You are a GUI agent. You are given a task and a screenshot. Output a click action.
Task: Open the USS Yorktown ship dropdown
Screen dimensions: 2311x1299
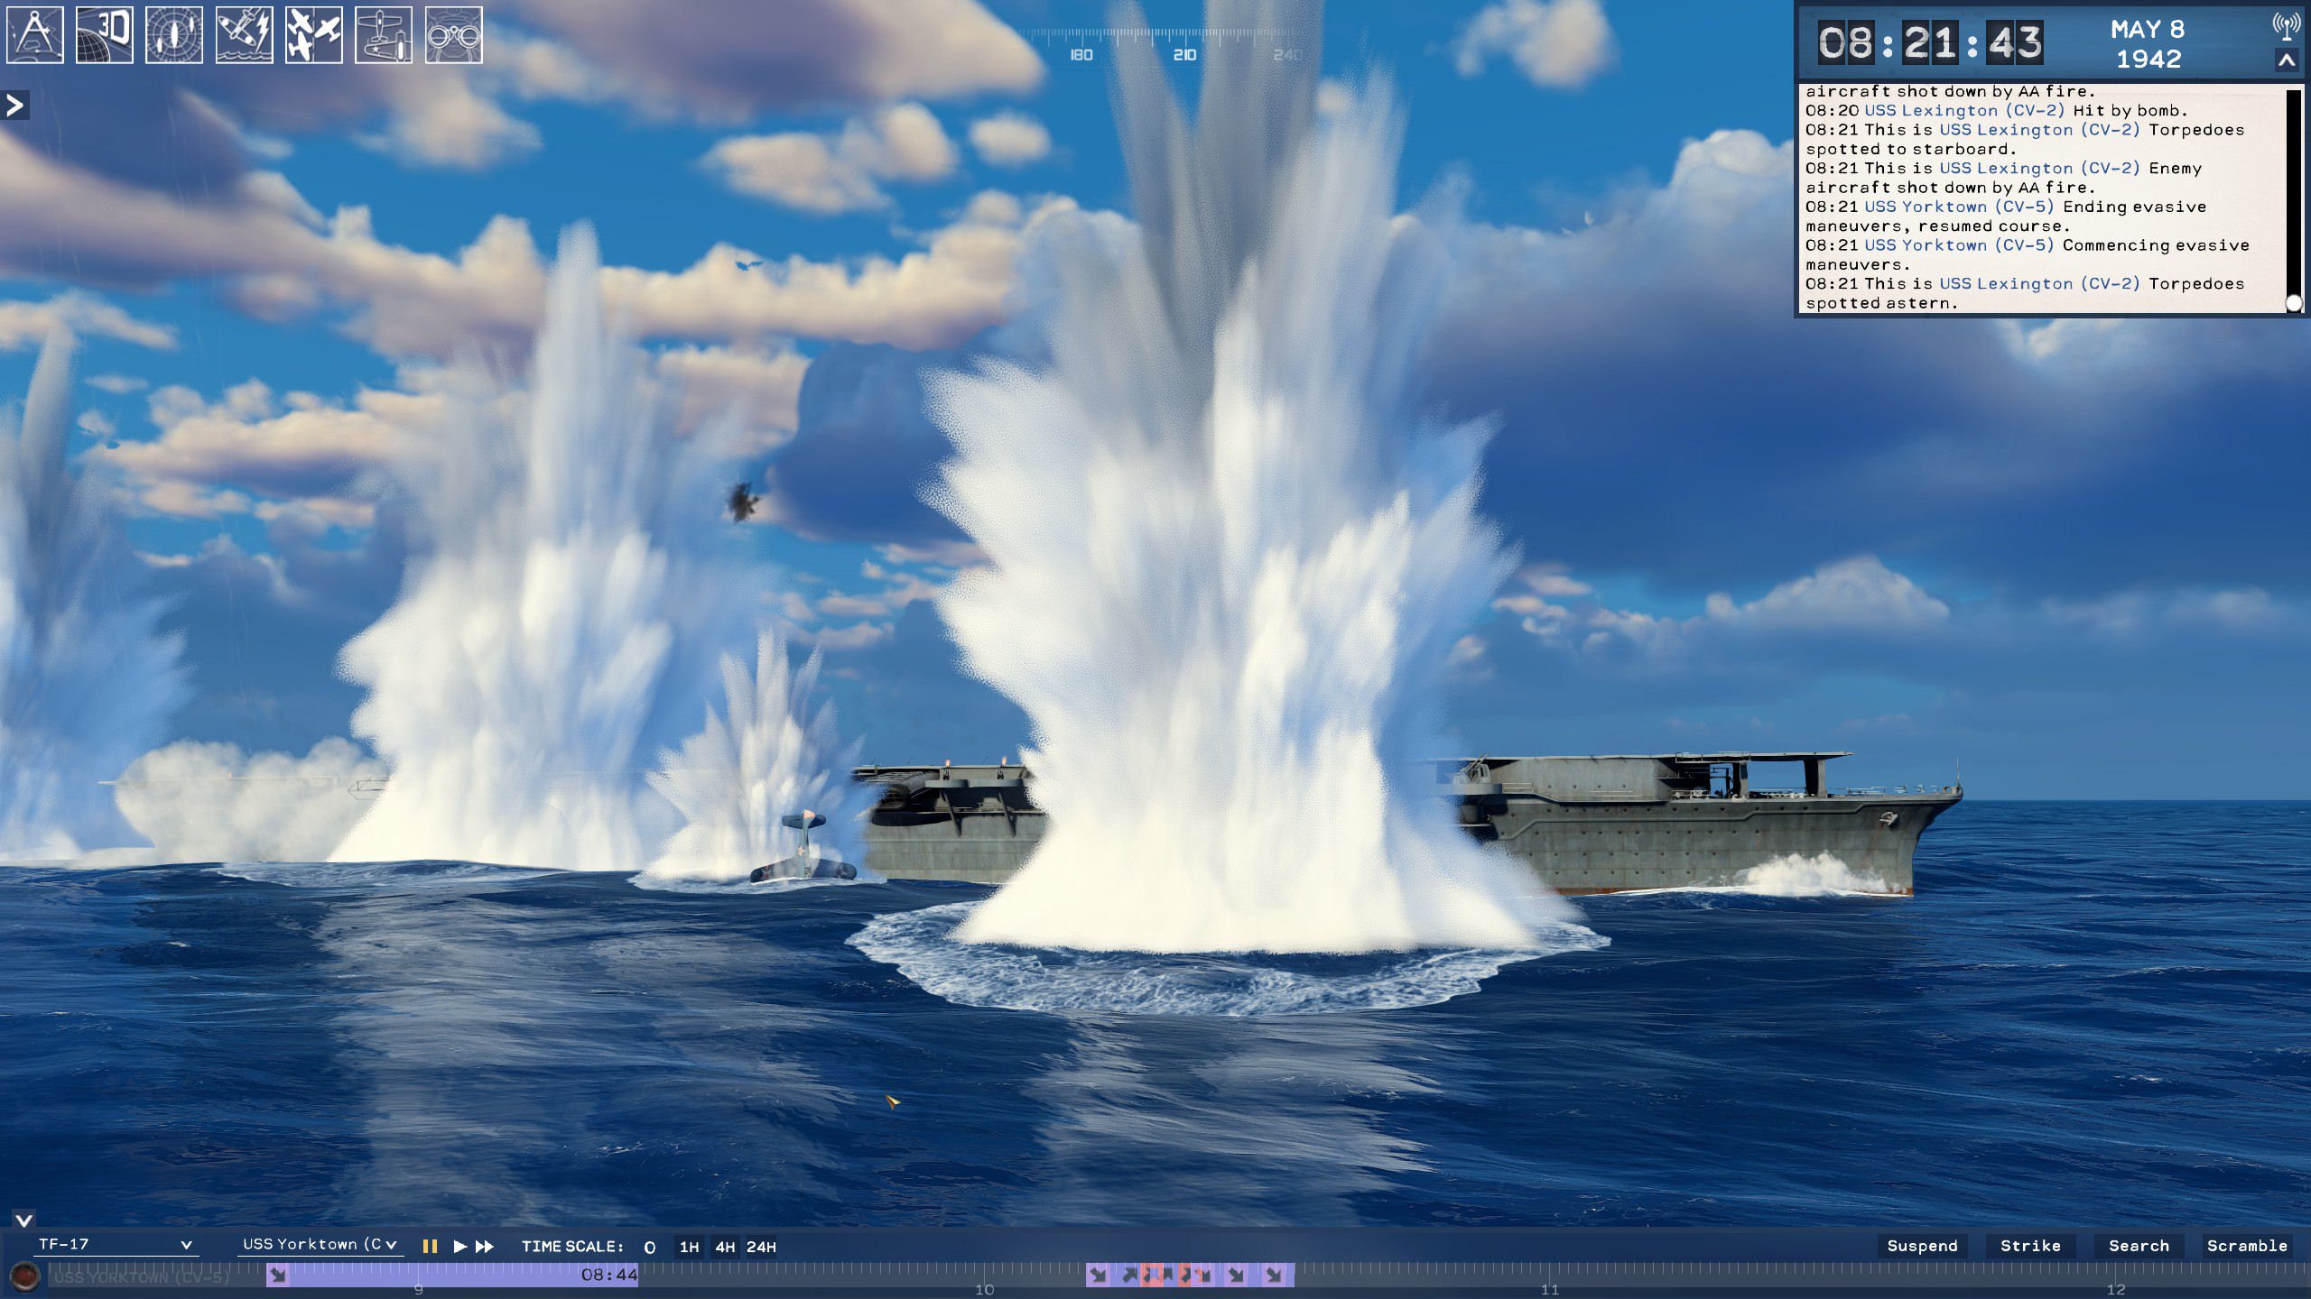(320, 1245)
